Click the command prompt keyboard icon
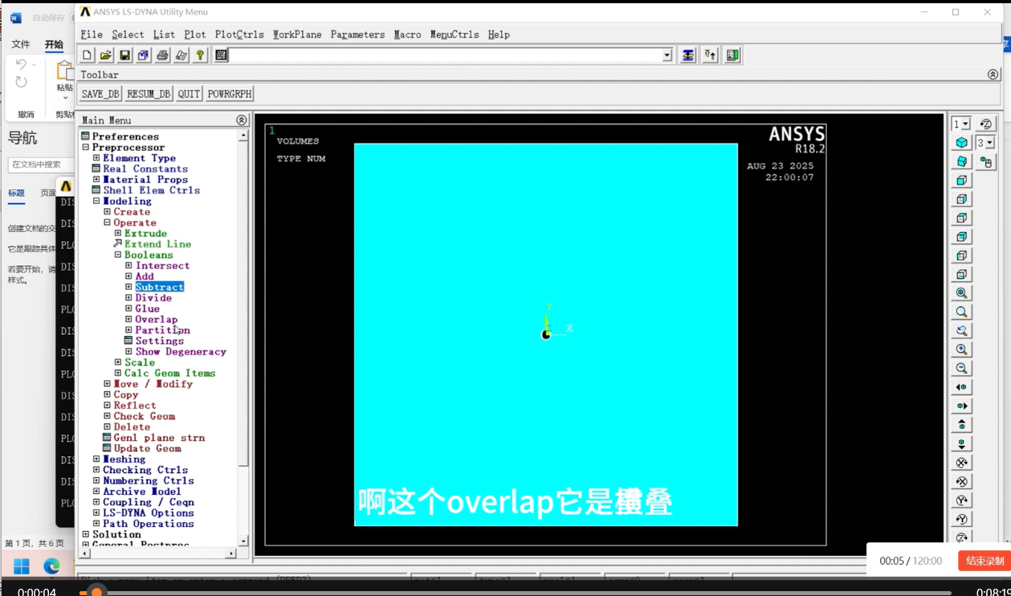 click(221, 55)
